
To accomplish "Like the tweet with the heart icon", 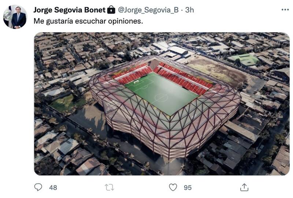I will tap(173, 187).
